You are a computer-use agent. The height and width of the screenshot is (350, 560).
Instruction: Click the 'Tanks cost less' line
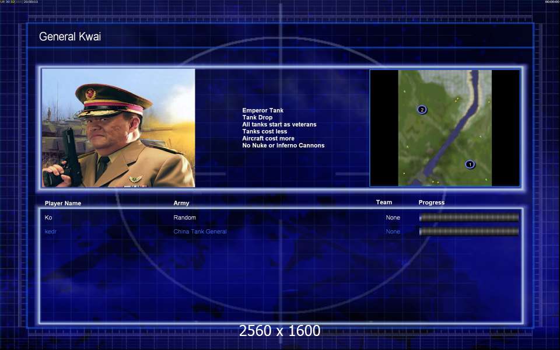(265, 131)
